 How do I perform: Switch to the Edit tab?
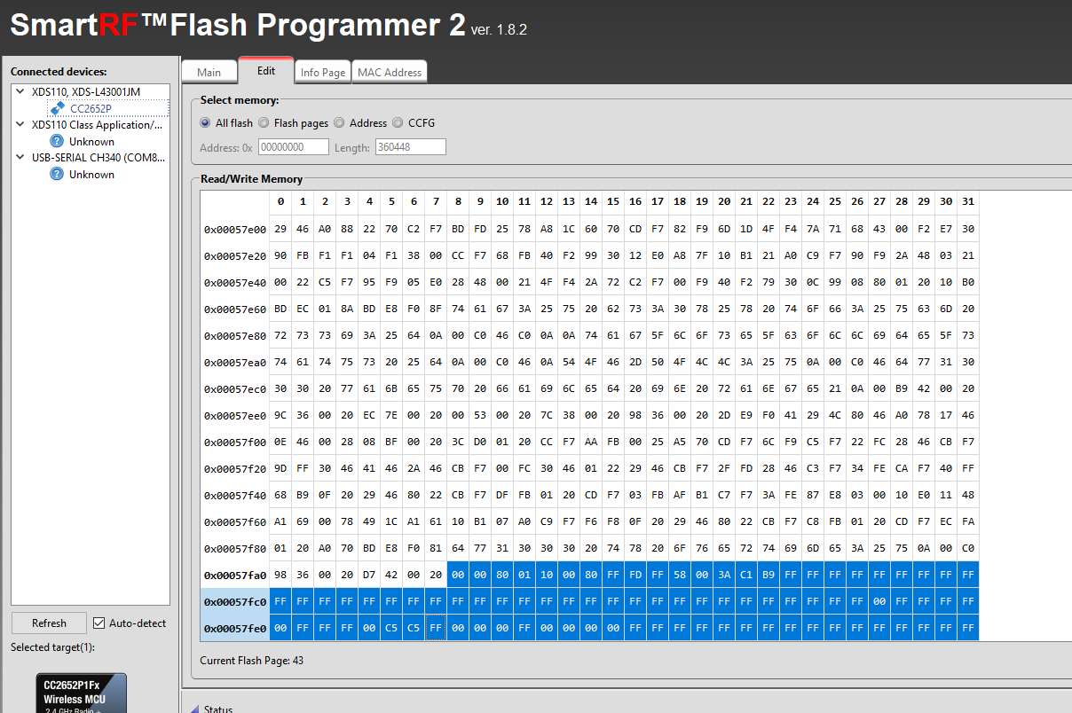tap(266, 70)
